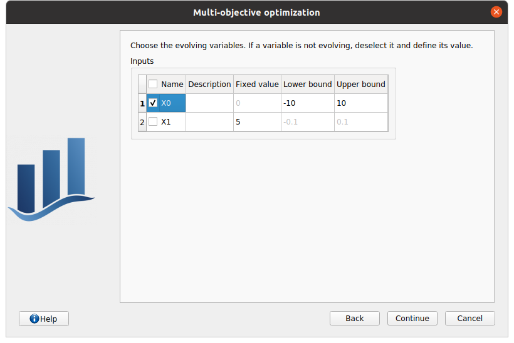Click the bar chart logo image
514x343 pixels.
coord(51,180)
